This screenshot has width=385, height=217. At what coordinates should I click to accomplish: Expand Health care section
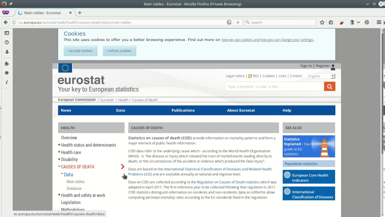(x=59, y=152)
